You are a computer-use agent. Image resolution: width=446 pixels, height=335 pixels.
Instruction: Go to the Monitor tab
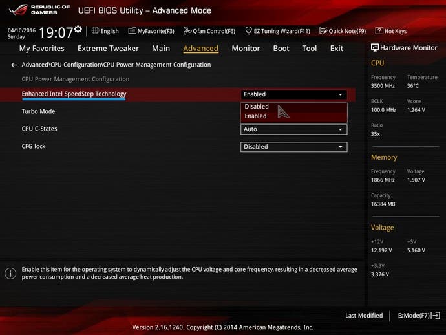click(x=246, y=49)
